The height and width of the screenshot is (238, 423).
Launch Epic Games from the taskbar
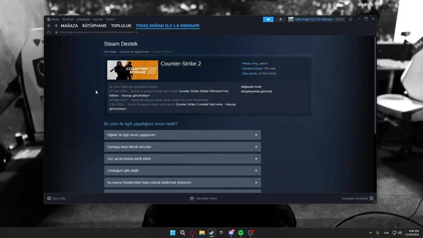[x=221, y=233]
